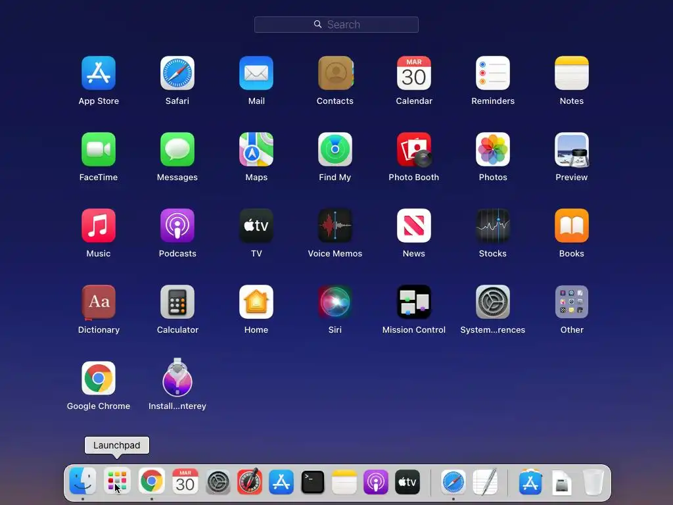673x505 pixels.
Task: Open the Mail app
Action: (x=256, y=73)
